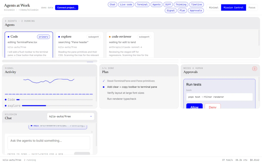The image size is (262, 163).
Task: Select plan step 'Add clear + copy toolbar'
Action: coord(132,87)
